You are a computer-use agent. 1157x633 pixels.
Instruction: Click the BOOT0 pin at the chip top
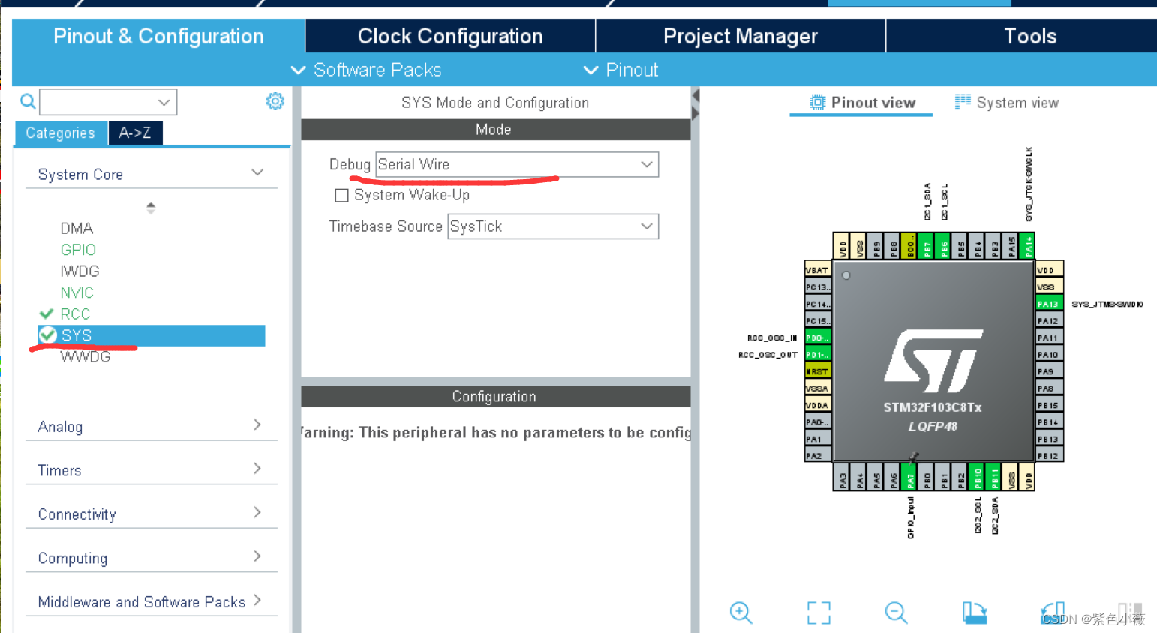tap(910, 245)
